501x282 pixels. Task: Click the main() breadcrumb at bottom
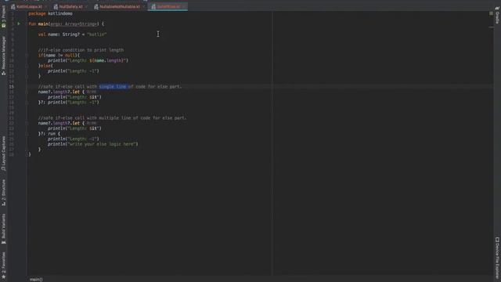click(x=36, y=280)
